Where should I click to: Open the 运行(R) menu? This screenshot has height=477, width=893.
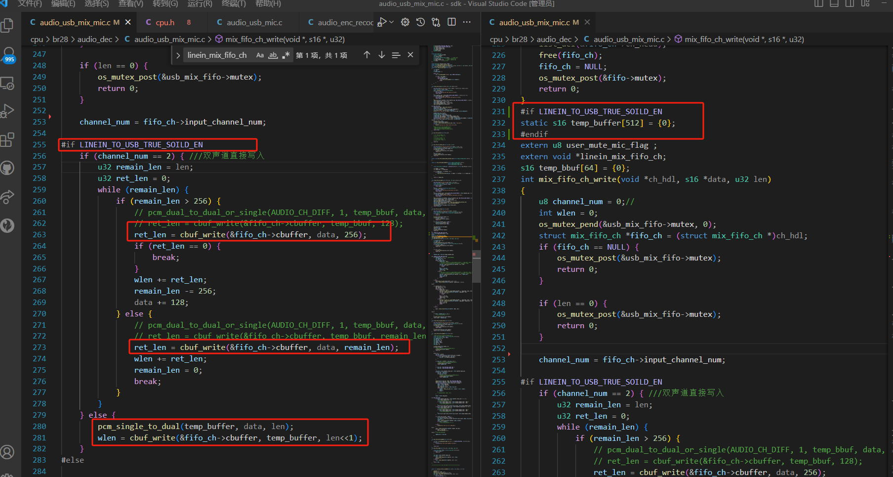point(200,3)
